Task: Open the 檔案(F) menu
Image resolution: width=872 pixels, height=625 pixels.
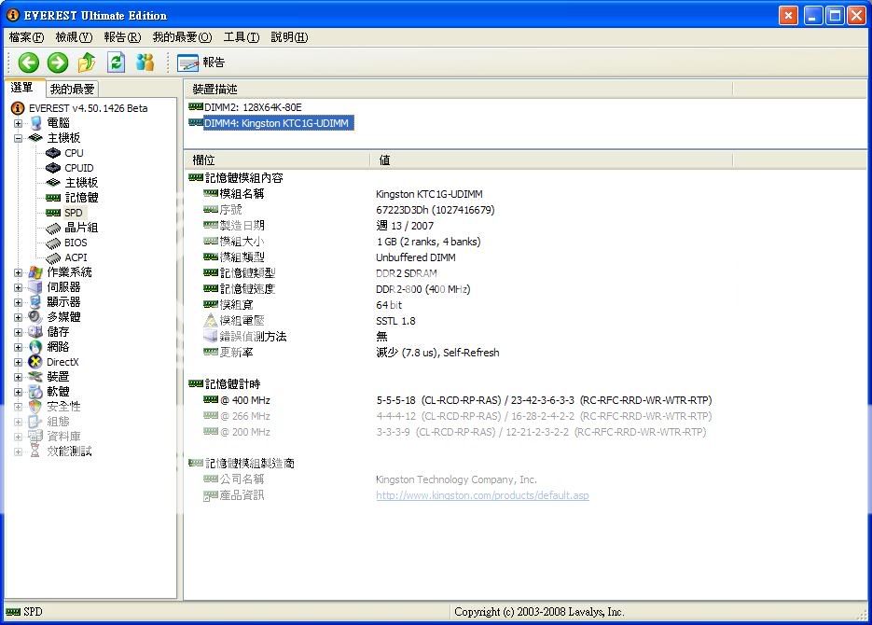Action: pyautogui.click(x=27, y=37)
